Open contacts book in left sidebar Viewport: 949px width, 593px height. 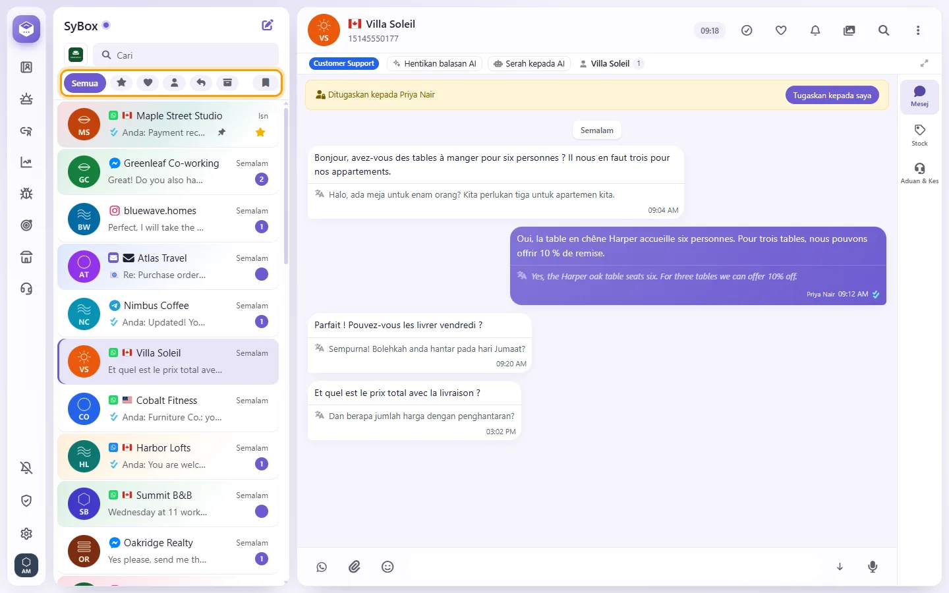coord(26,67)
